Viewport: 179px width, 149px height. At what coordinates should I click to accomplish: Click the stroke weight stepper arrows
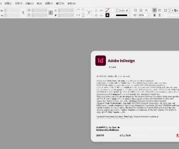[117, 10]
